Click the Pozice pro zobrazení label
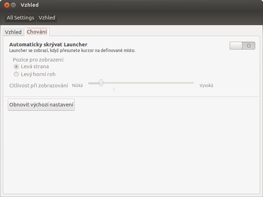The height and width of the screenshot is (197, 263). 38,60
